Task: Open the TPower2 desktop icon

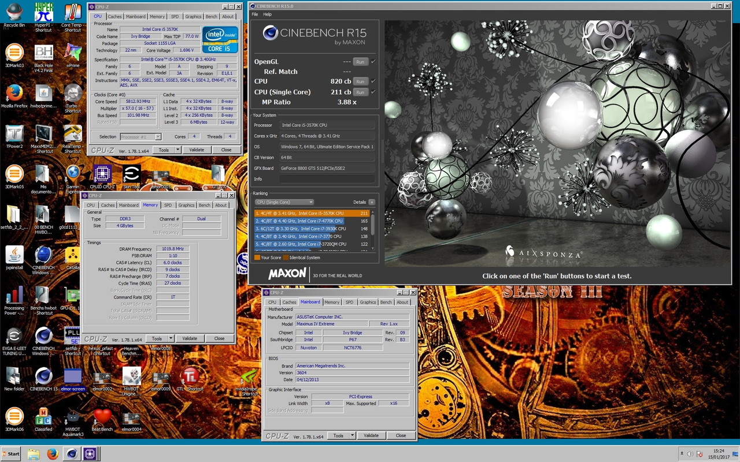Action: (x=14, y=137)
